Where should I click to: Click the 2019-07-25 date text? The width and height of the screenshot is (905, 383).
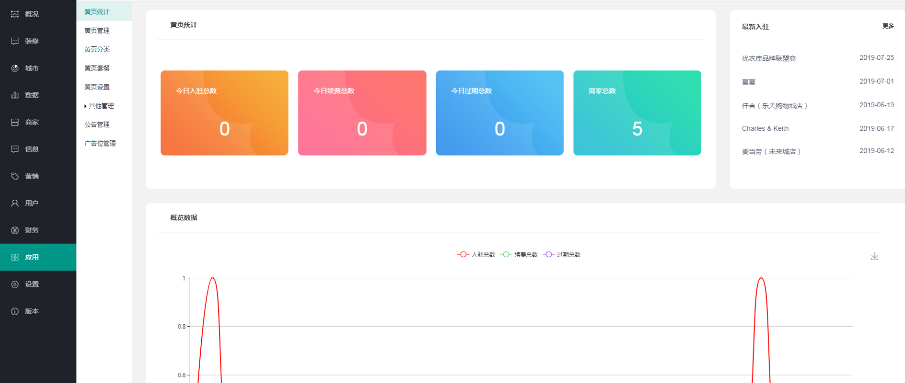pyautogui.click(x=877, y=58)
